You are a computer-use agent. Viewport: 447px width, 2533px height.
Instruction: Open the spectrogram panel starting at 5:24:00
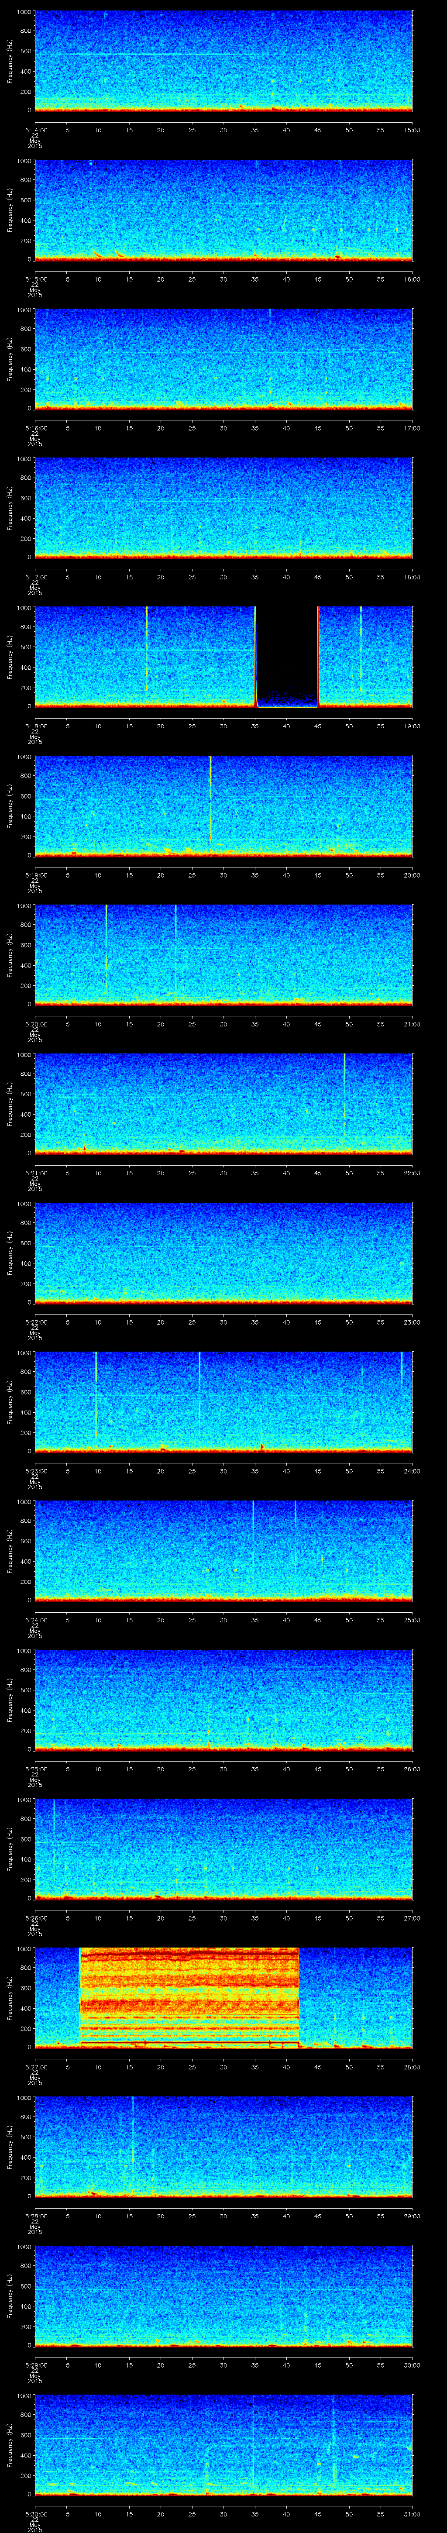click(223, 1550)
